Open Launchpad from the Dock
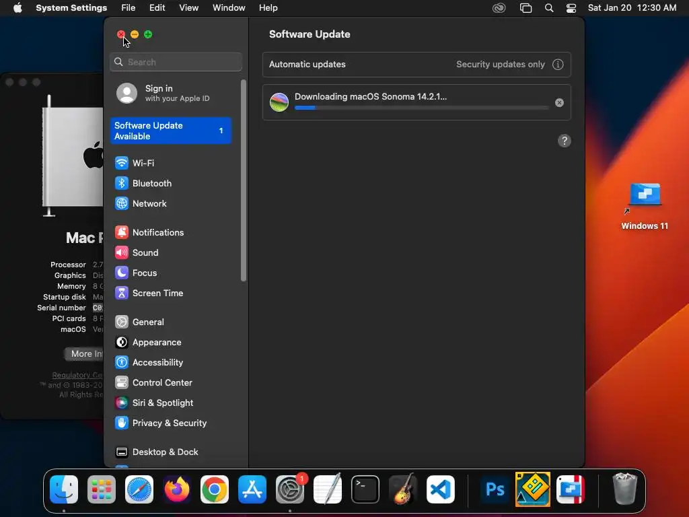 click(x=102, y=489)
